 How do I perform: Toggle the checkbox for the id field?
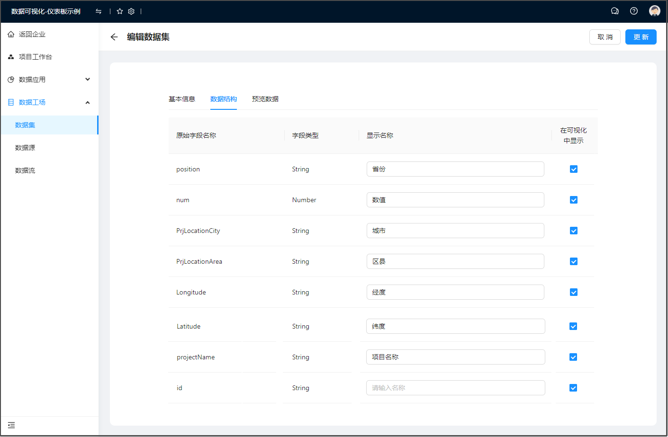(573, 388)
